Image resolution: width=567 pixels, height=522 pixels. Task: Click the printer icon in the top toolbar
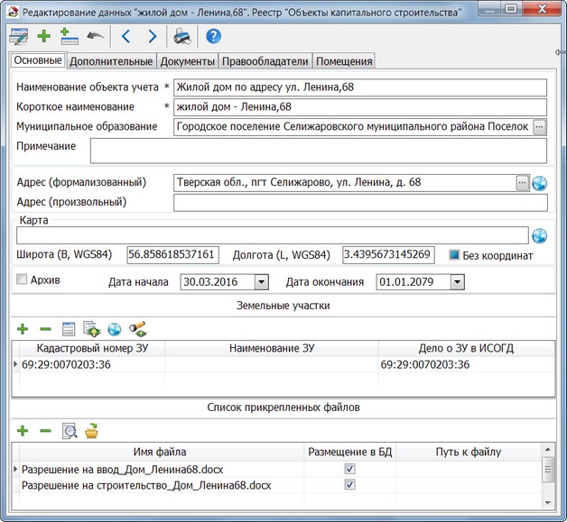(x=182, y=37)
